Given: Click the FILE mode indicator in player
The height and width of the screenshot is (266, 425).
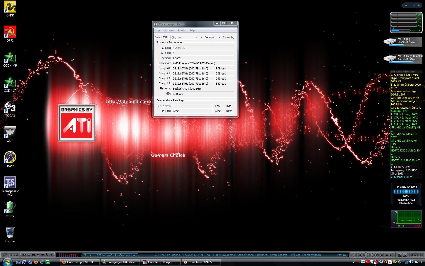Looking at the screenshot, I should (135, 255).
